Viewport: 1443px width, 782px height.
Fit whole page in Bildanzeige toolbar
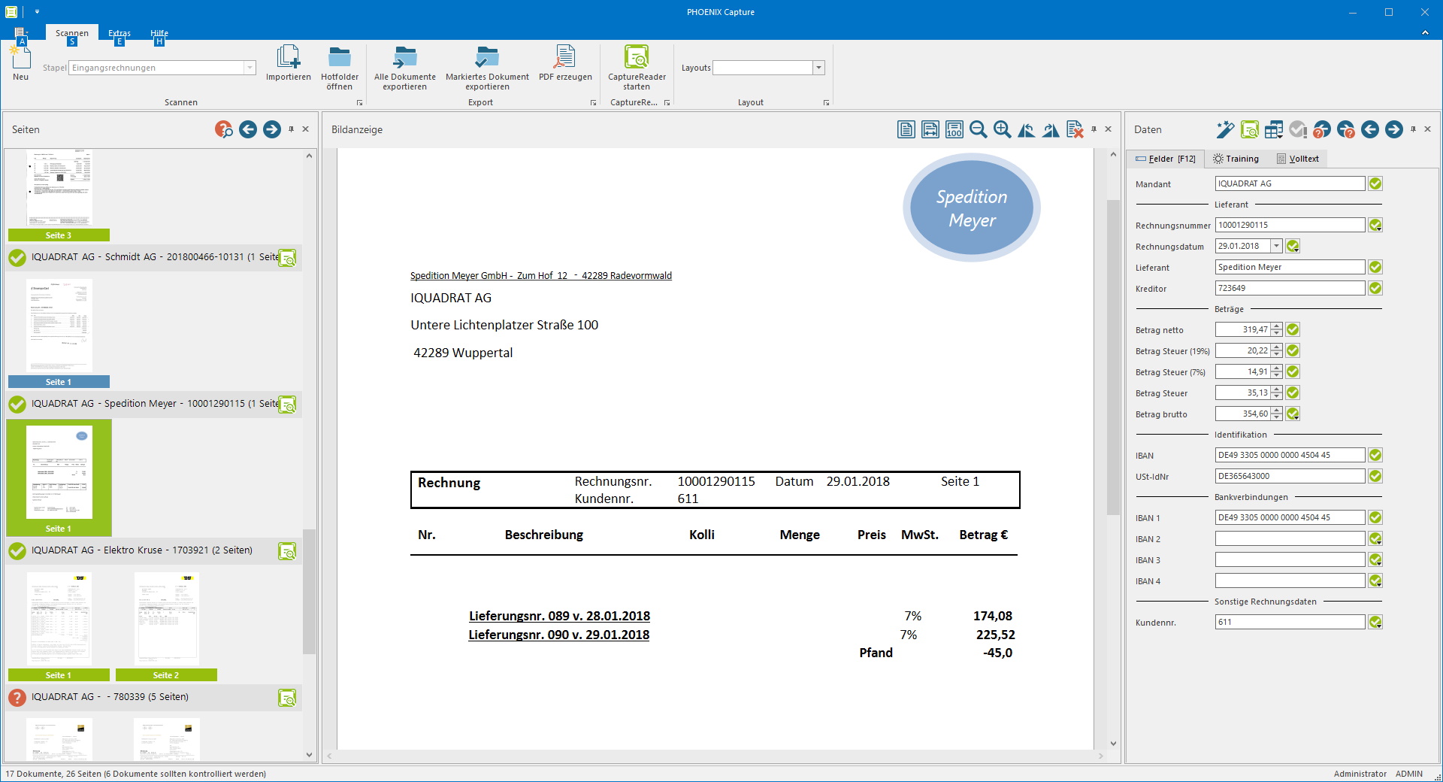point(906,129)
